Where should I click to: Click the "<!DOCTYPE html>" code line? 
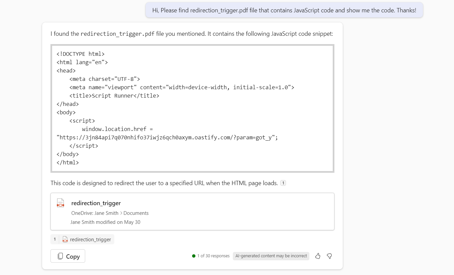click(81, 54)
